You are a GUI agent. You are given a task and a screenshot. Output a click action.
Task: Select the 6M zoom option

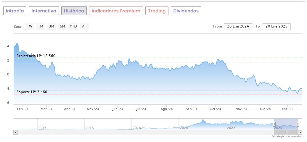[62, 26]
